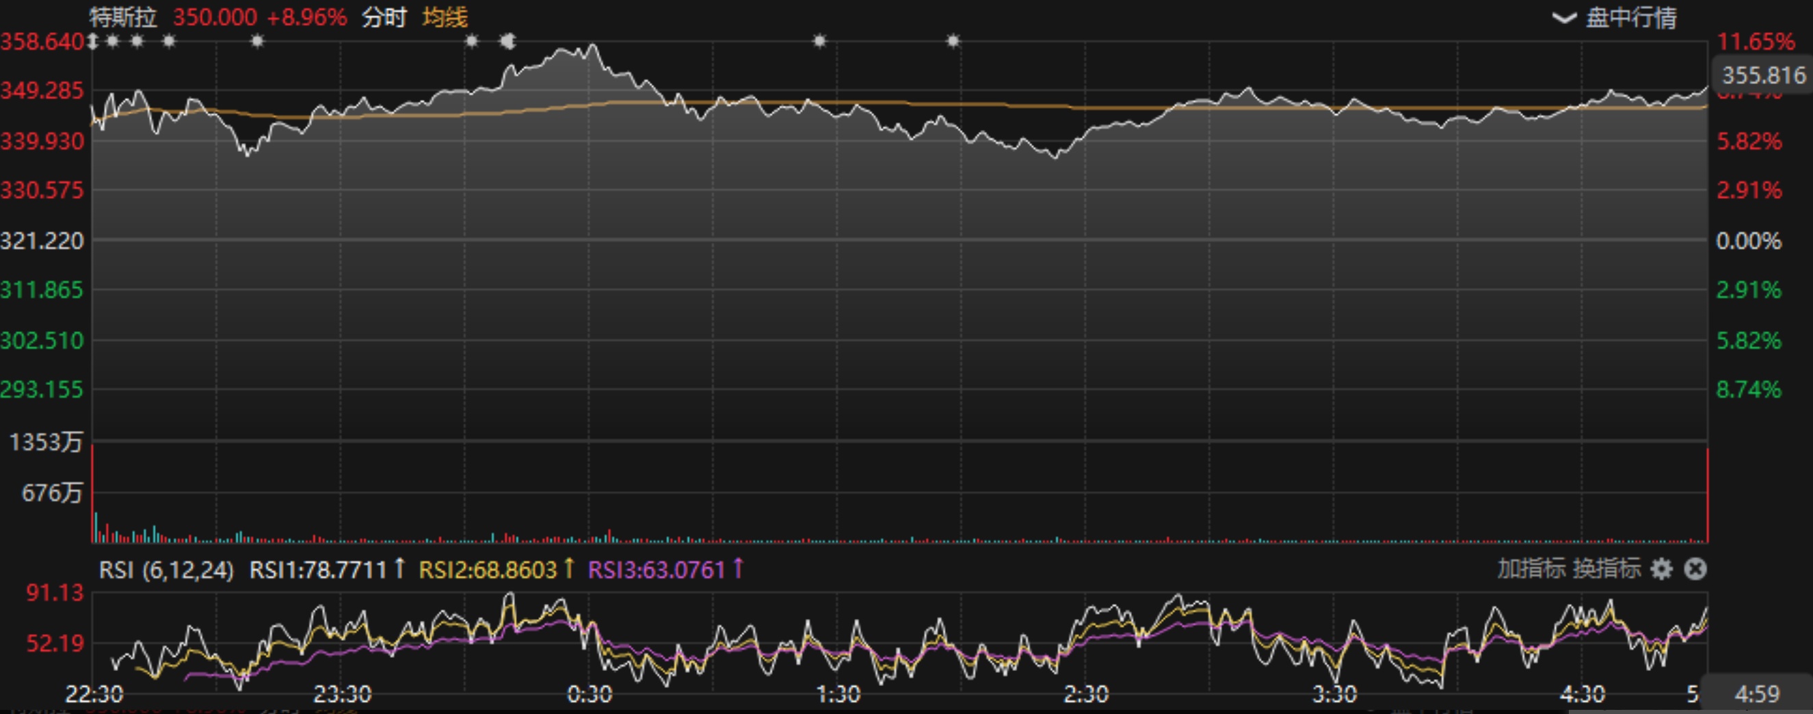Click the 91.13 RSI axis label
1813x714 pixels.
pos(55,593)
